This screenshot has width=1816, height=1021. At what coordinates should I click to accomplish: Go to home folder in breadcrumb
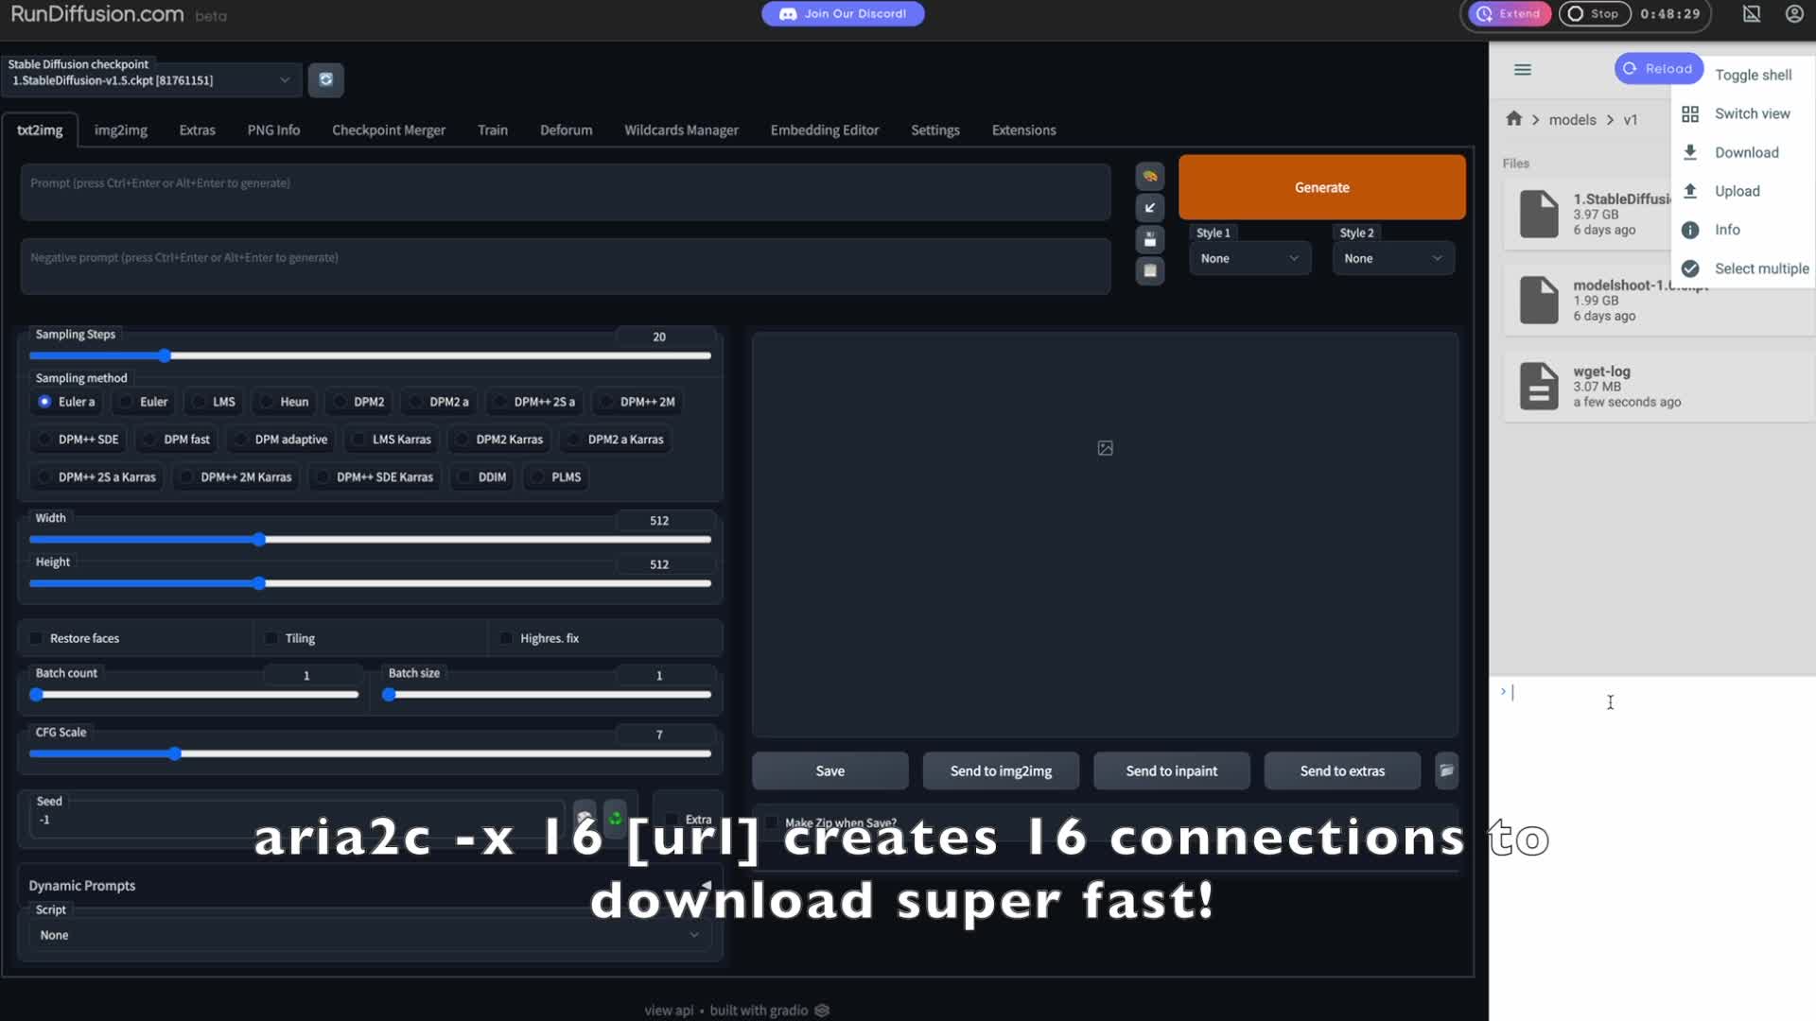[1513, 118]
